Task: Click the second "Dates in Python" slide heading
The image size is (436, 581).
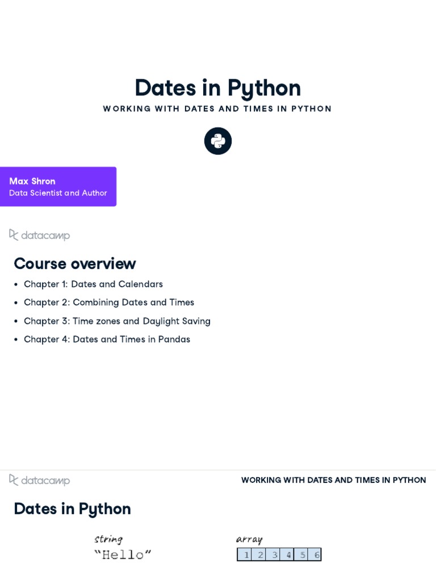Action: (73, 509)
